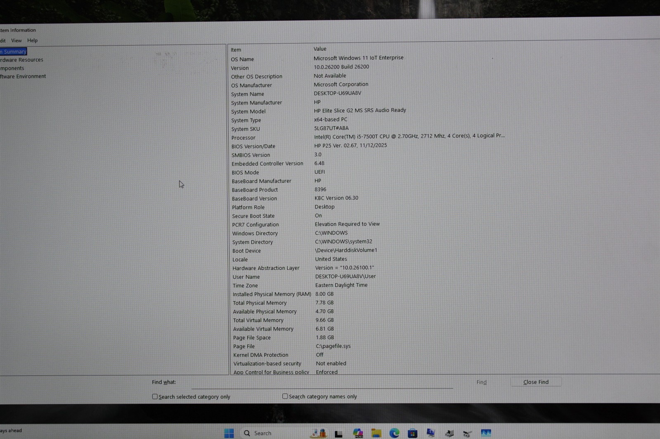Image resolution: width=660 pixels, height=439 pixels.
Task: Click Elevation Required to View value
Action: click(347, 224)
